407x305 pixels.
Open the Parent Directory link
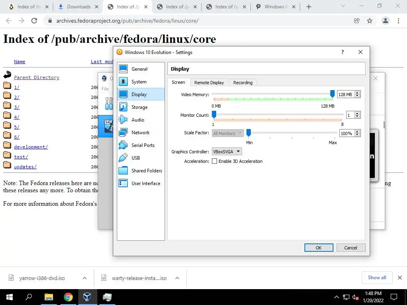[x=37, y=77]
